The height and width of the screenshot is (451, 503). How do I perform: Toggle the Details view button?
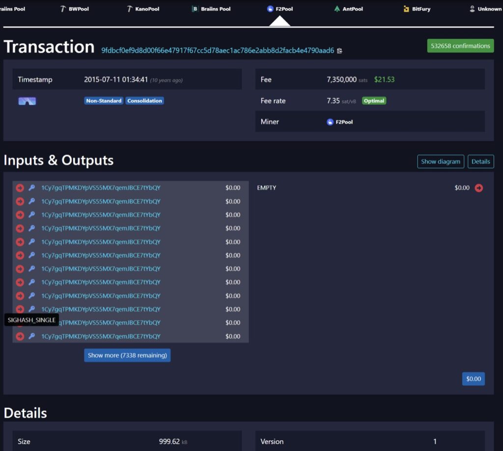click(480, 161)
